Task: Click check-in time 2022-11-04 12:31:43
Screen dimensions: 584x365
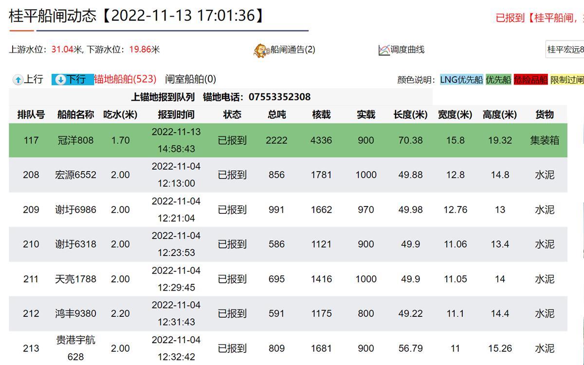Action: [176, 314]
